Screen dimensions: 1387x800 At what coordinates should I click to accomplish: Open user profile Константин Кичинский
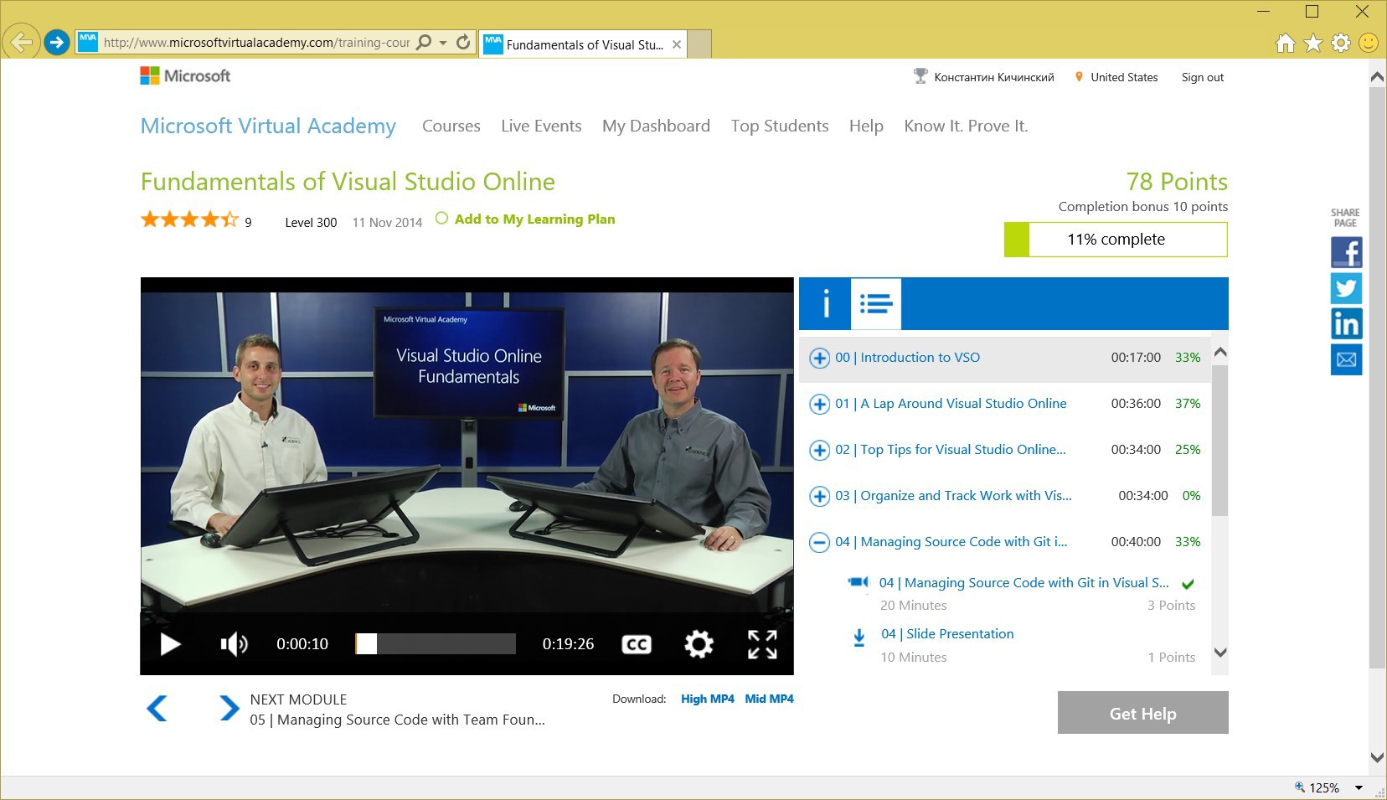pyautogui.click(x=994, y=77)
